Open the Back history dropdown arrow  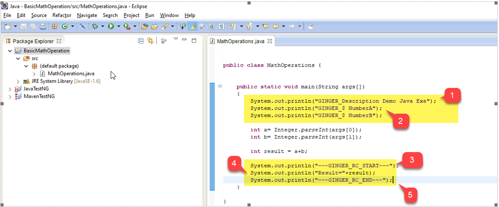(283, 27)
